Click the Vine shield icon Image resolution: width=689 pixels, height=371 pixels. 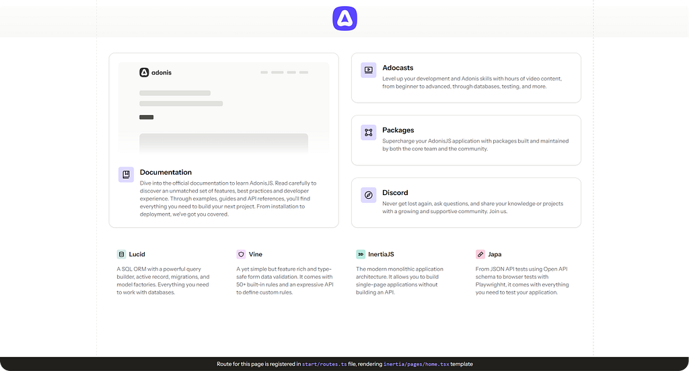241,254
